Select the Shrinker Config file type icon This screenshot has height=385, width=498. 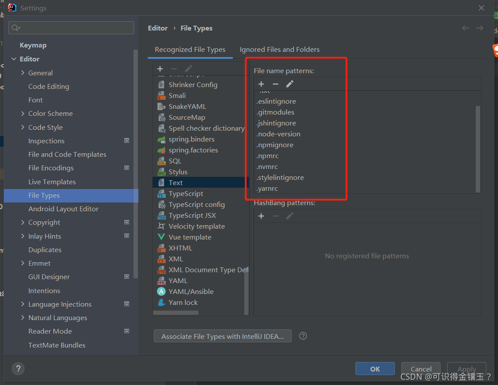[x=161, y=84]
